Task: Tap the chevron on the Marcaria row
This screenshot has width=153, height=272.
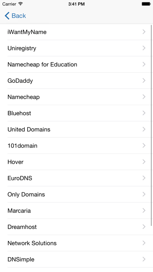Action: pos(144,211)
